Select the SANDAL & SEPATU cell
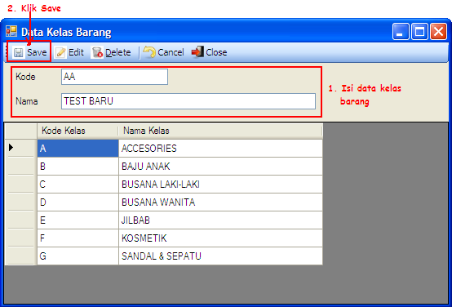This screenshot has height=307, width=452. click(220, 256)
